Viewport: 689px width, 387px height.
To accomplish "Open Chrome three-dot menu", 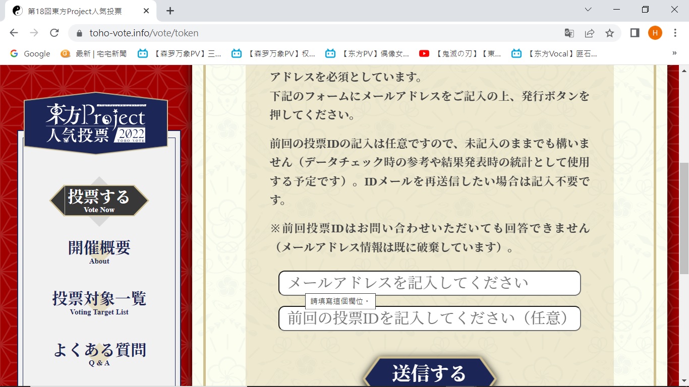I will click(x=675, y=33).
